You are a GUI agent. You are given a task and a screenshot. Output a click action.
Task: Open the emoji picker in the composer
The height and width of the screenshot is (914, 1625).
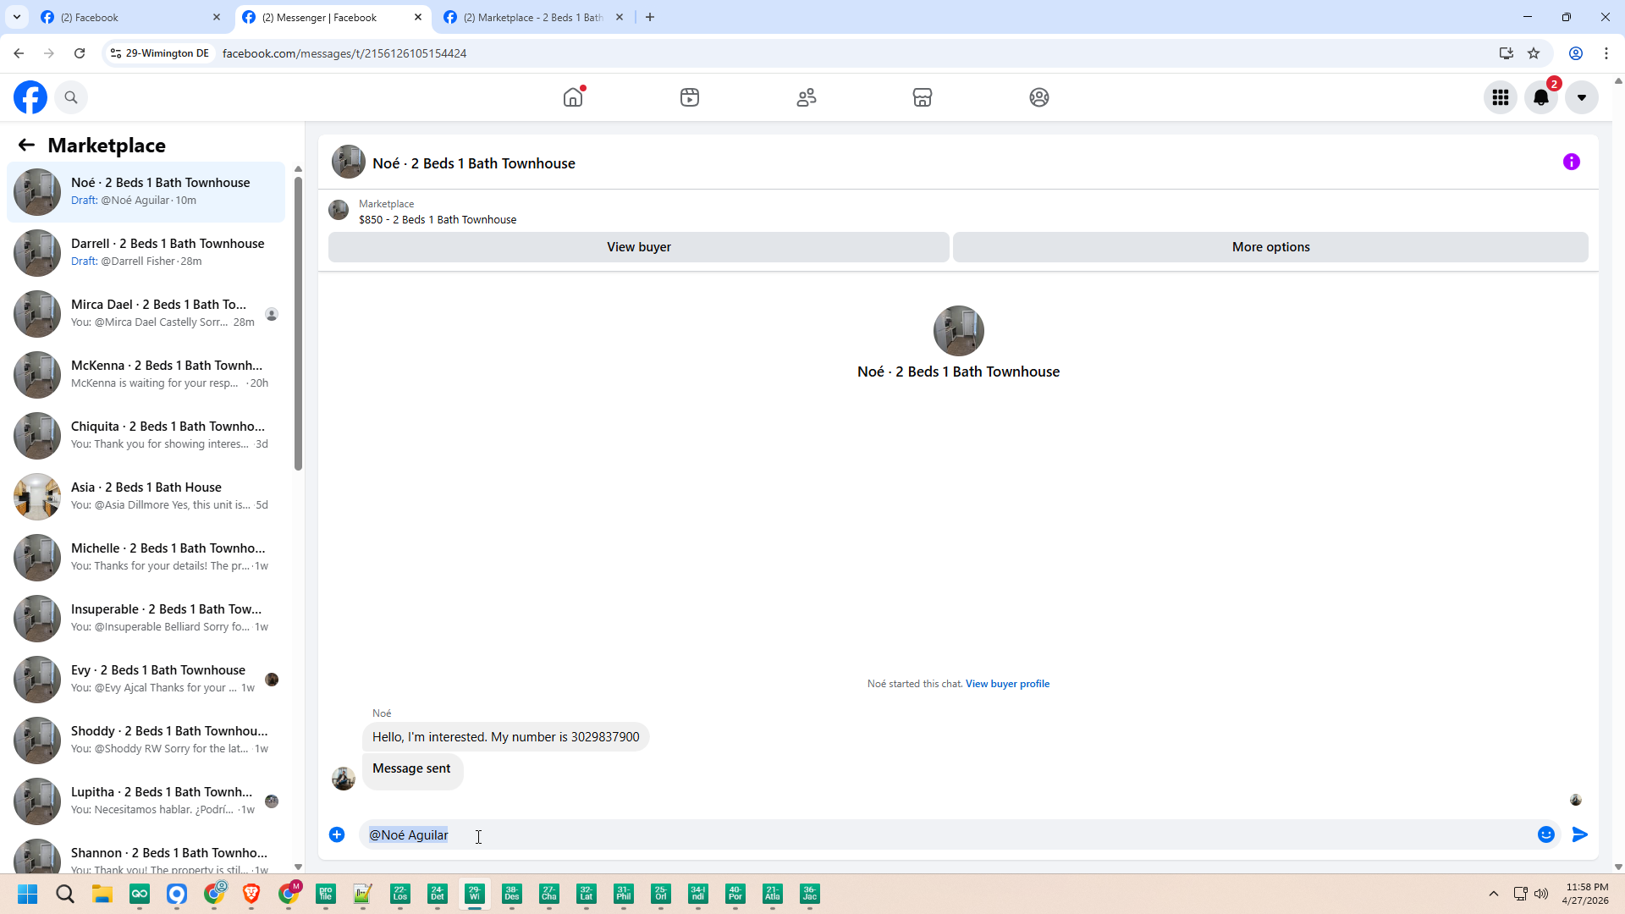[1546, 834]
